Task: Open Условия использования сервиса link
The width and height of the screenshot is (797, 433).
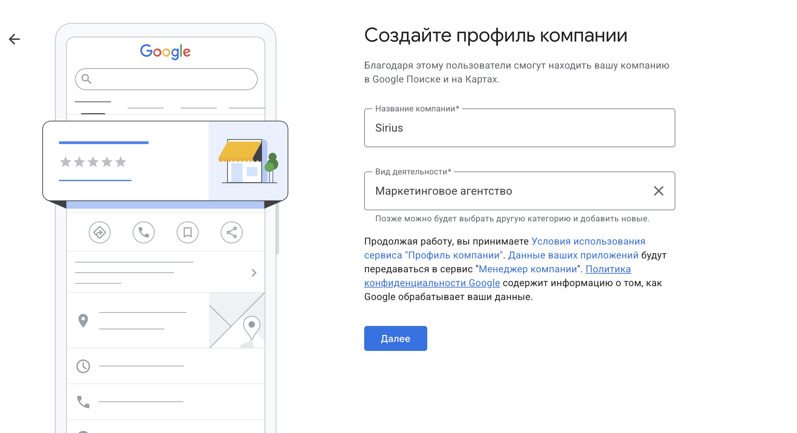Action: (505, 248)
